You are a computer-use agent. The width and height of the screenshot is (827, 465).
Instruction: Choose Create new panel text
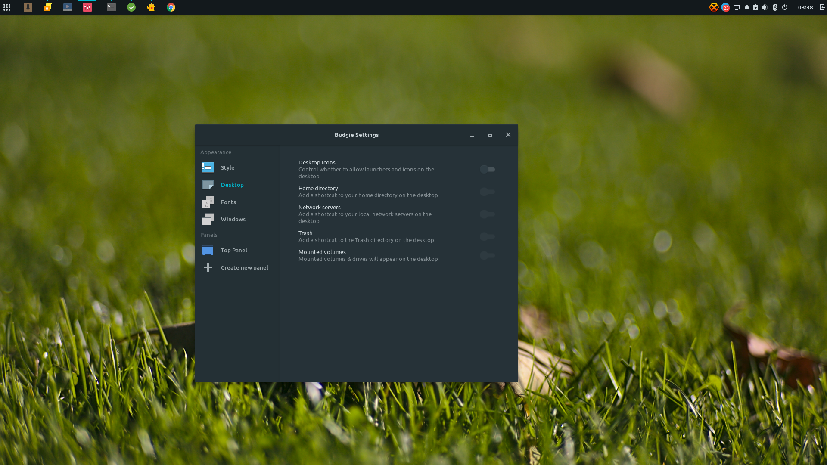pos(245,267)
